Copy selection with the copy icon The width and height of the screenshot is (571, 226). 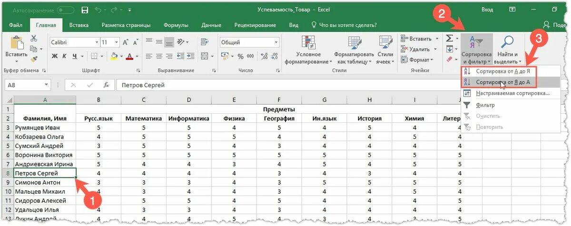tap(33, 49)
